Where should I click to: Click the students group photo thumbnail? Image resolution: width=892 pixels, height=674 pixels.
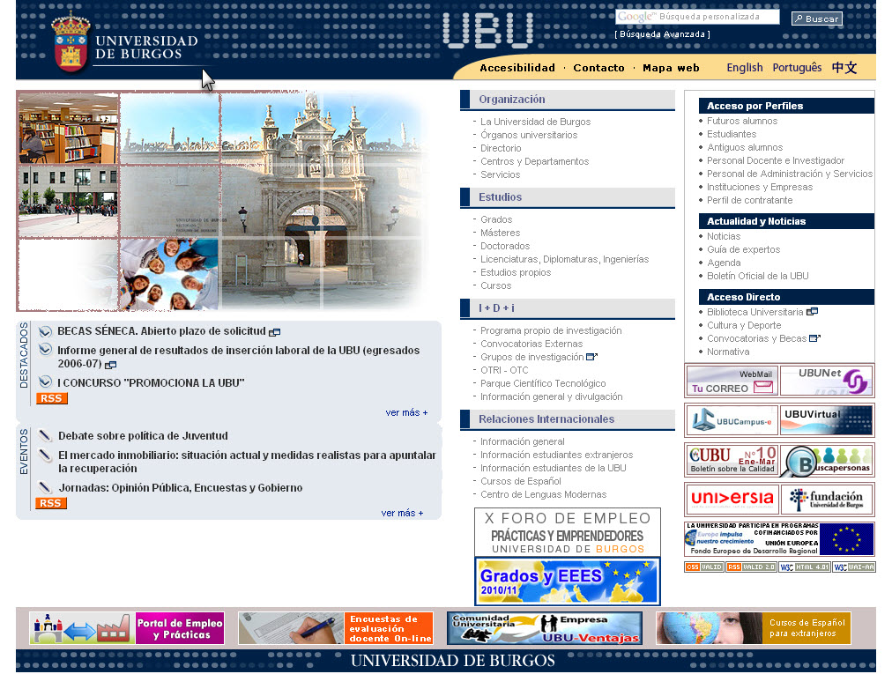tap(169, 274)
